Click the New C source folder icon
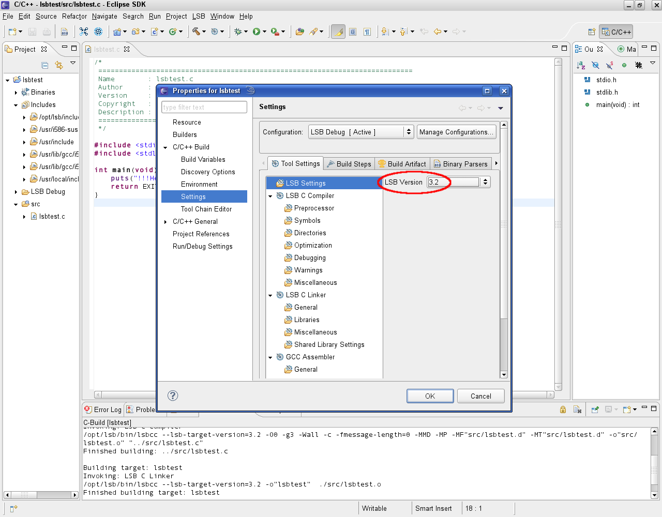Image resolution: width=662 pixels, height=517 pixels. tap(136, 32)
